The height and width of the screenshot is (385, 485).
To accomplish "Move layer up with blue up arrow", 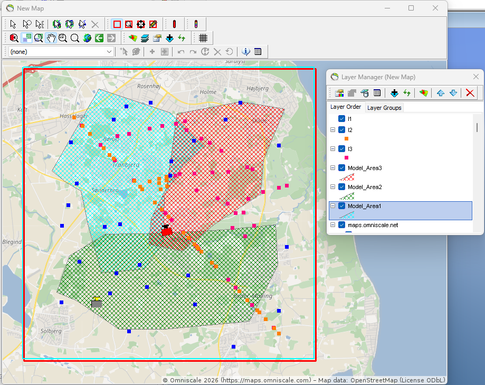I will 441,93.
